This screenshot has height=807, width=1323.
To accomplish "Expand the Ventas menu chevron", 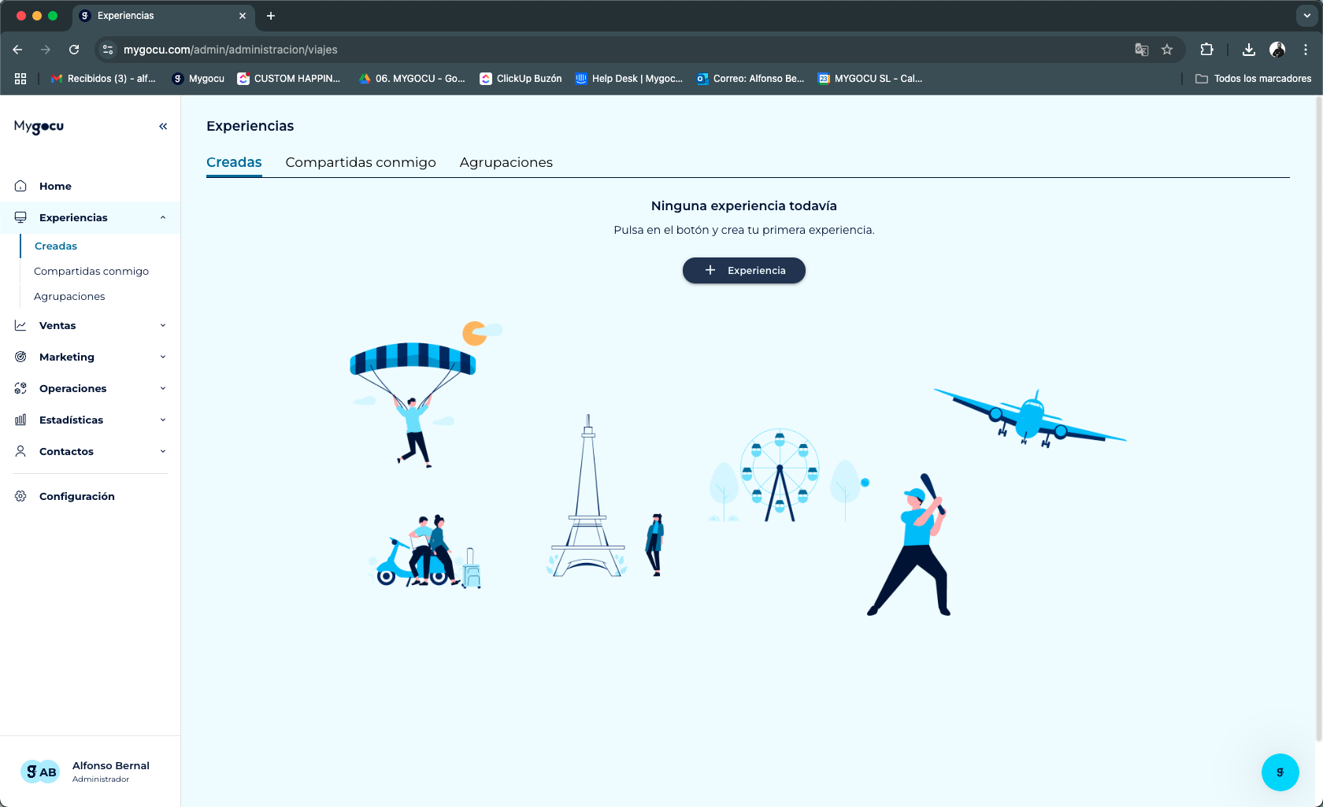I will 163,325.
